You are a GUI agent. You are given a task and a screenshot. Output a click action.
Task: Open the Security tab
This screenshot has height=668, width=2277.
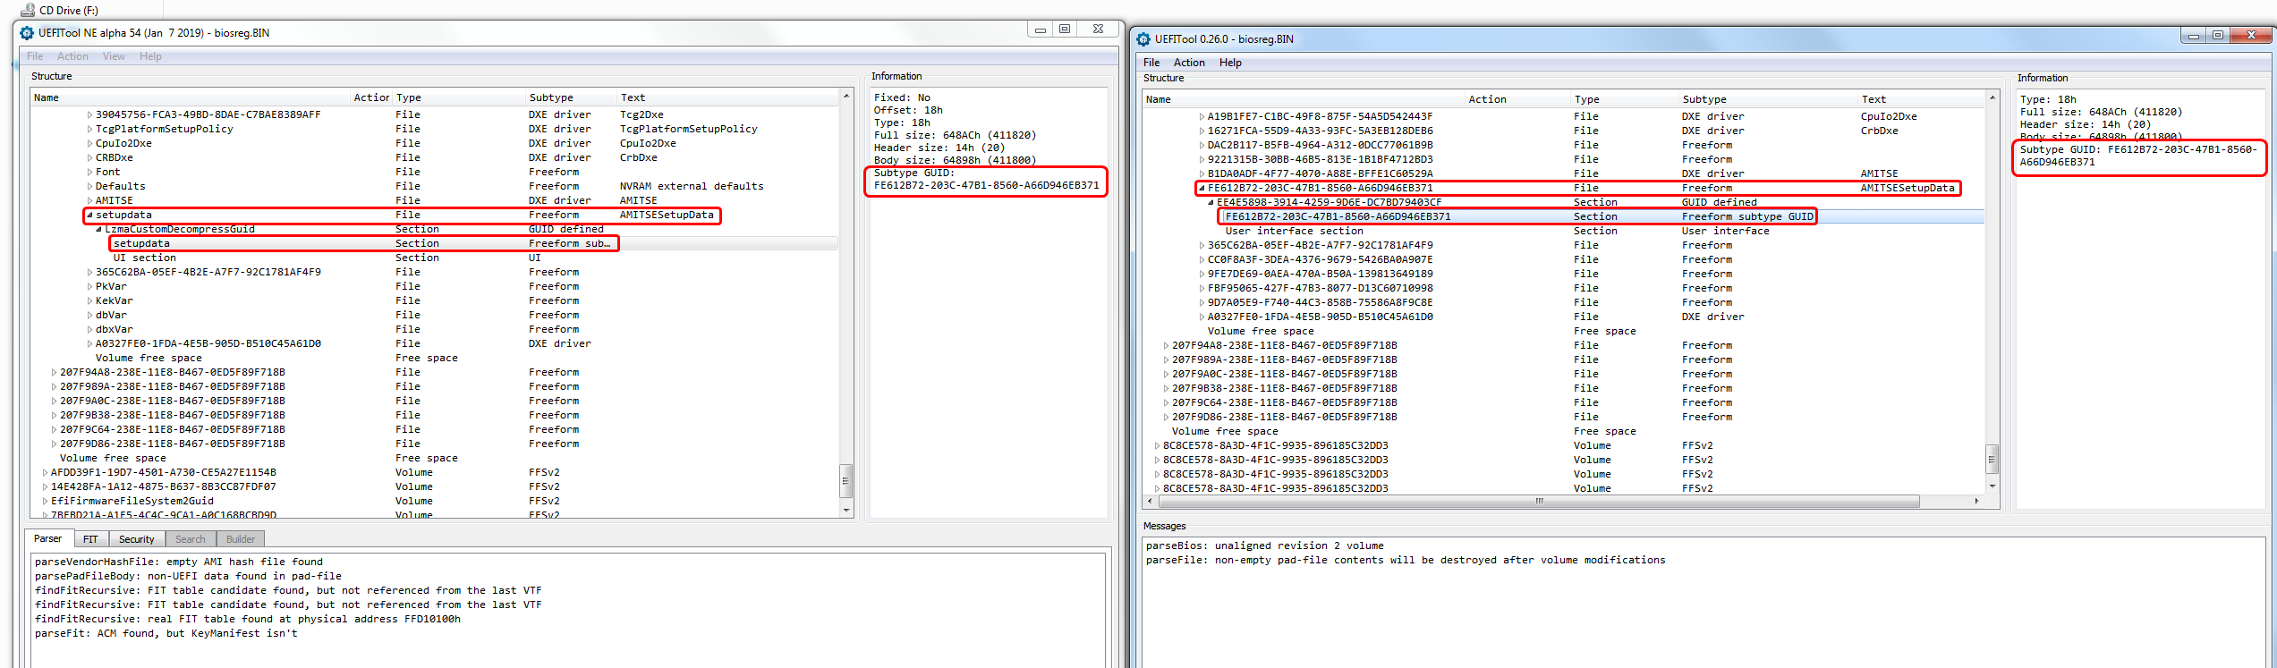pos(137,539)
